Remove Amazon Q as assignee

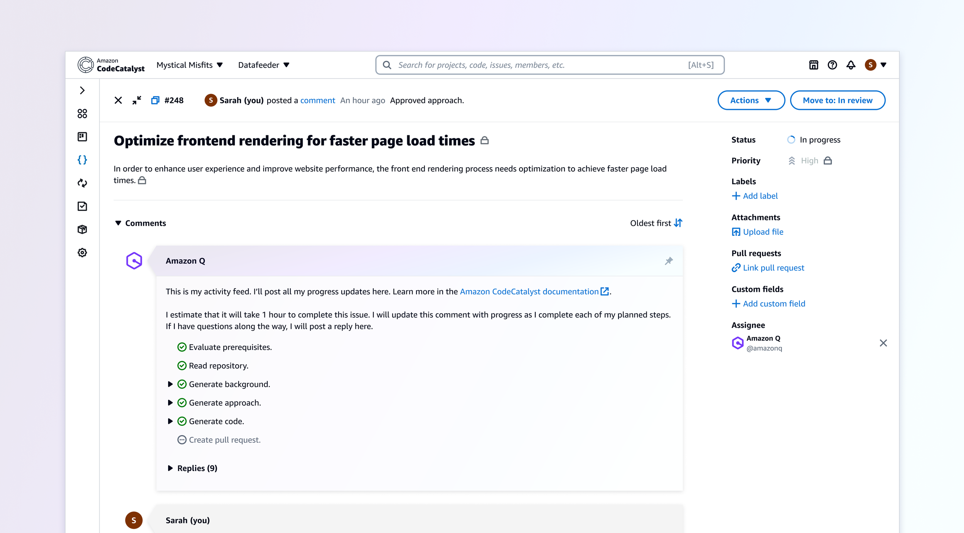coord(883,343)
